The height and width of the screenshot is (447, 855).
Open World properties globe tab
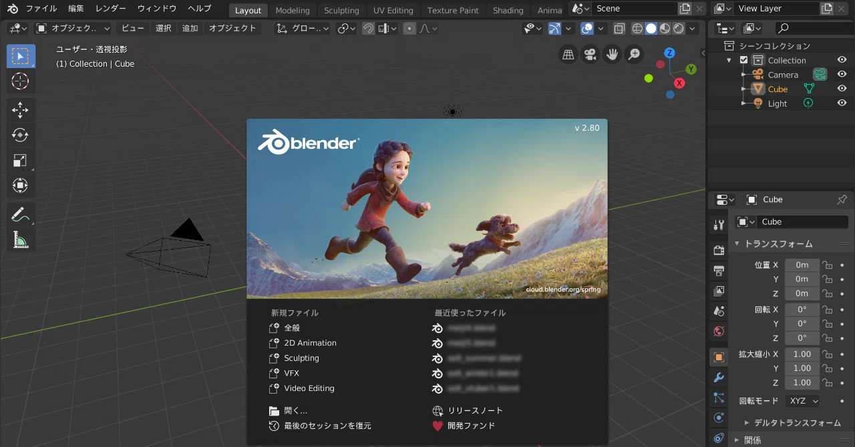719,331
